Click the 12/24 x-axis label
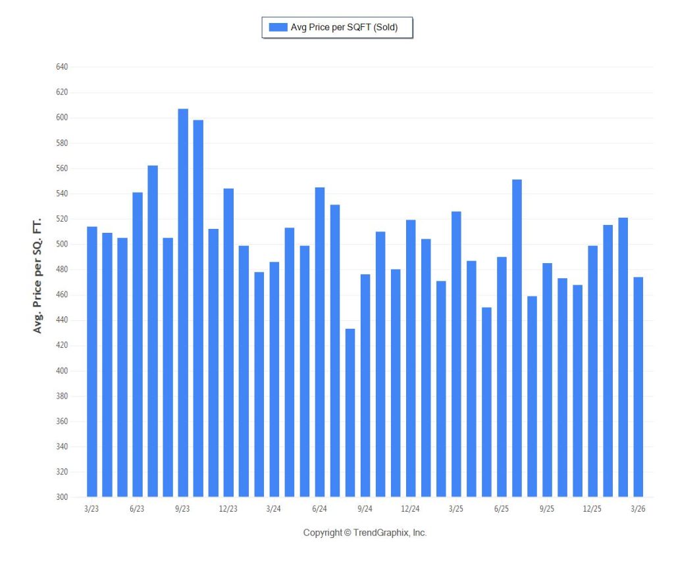 tap(411, 509)
